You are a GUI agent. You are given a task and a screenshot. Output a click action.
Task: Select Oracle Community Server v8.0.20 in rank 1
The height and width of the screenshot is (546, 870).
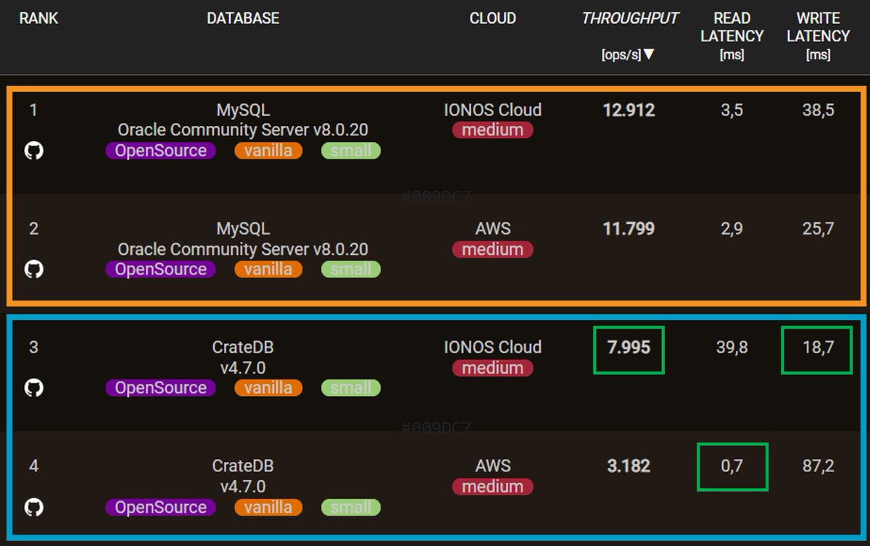click(243, 130)
